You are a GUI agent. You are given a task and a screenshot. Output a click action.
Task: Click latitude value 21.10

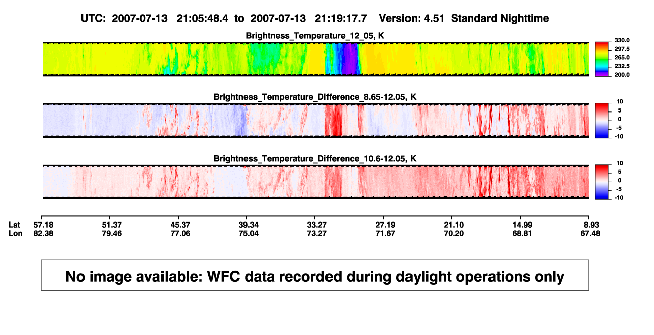(454, 225)
